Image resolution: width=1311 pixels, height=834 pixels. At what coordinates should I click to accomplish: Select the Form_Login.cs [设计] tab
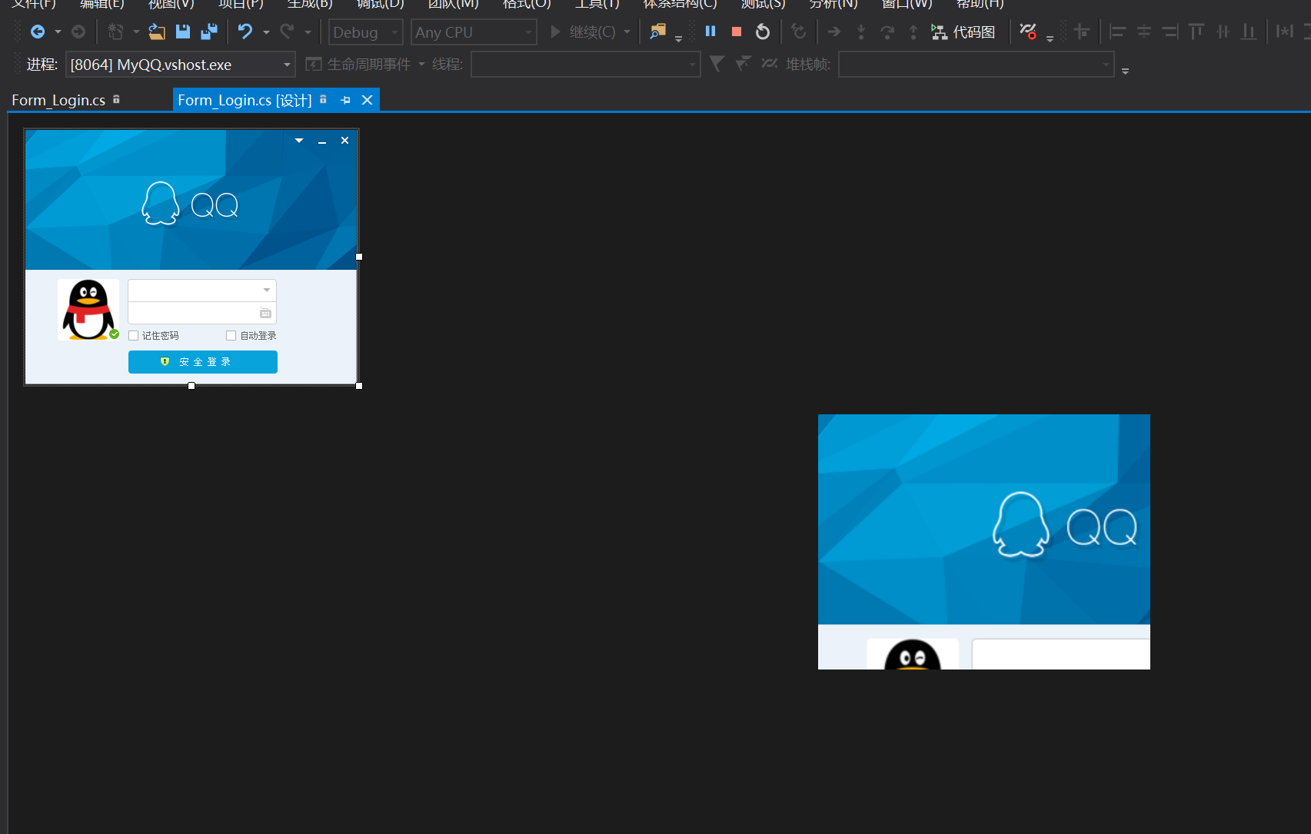(x=245, y=100)
